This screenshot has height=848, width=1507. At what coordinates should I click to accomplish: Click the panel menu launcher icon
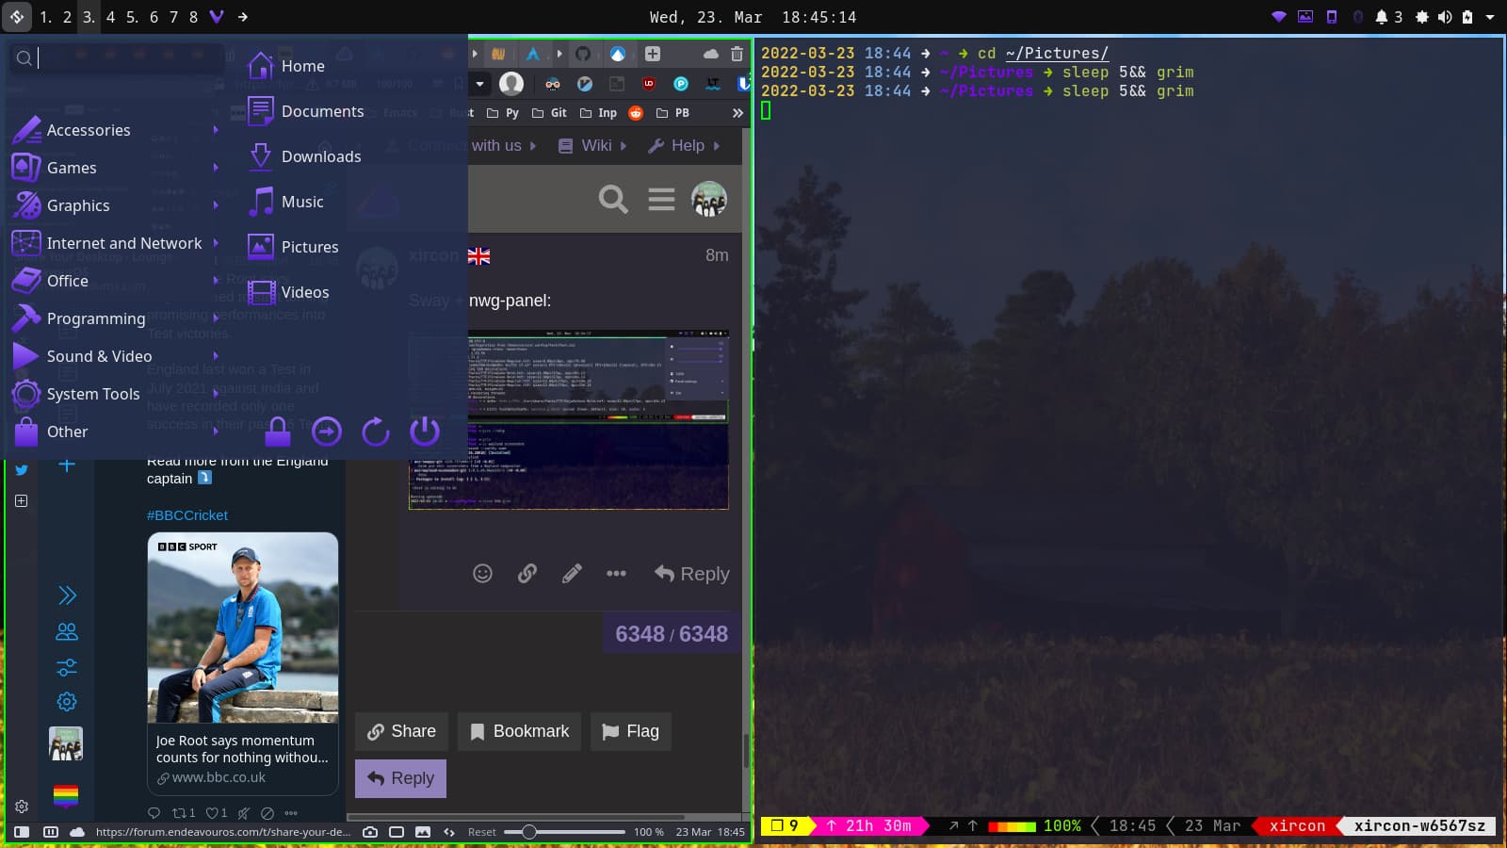(17, 17)
